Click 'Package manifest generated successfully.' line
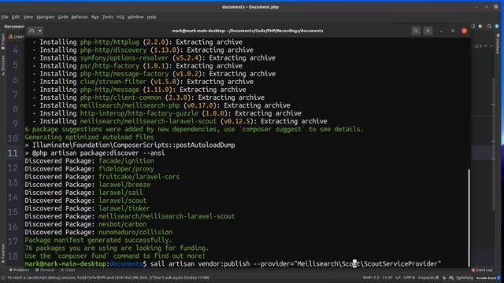Viewport: 504px width, 283px height. point(98,240)
